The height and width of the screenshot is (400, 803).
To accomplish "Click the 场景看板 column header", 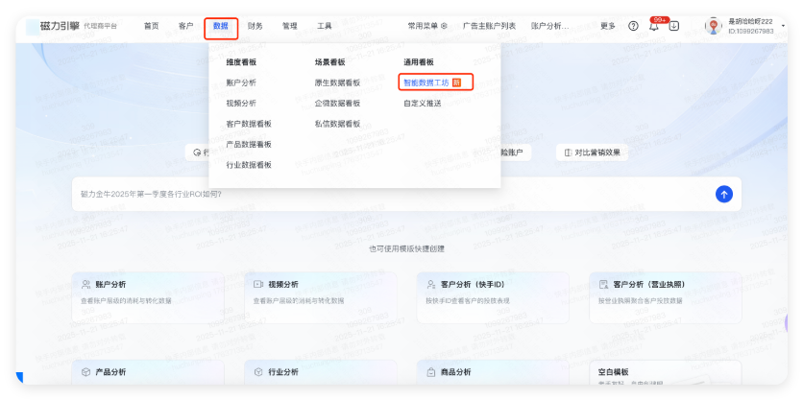I will (x=329, y=62).
